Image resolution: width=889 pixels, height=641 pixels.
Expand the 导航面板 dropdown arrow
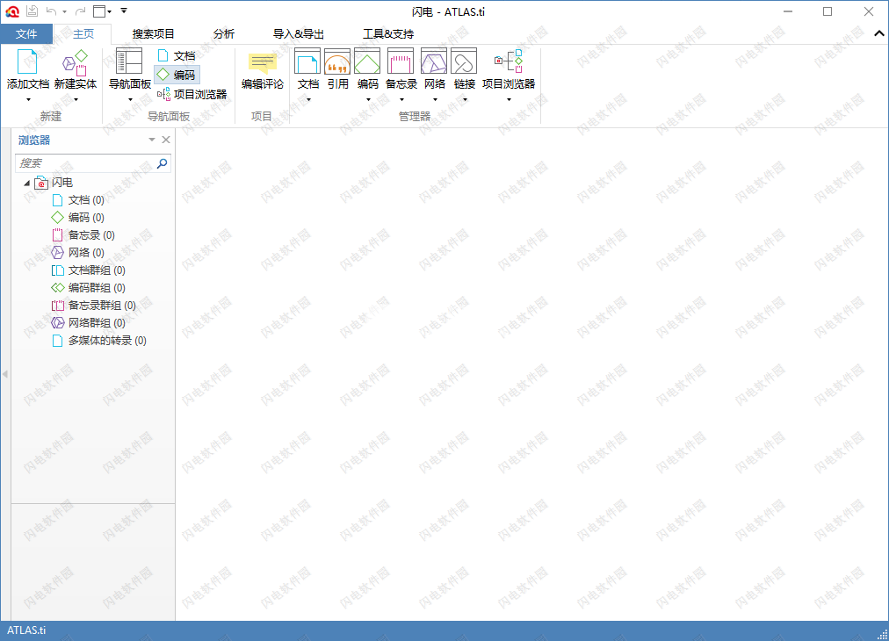click(130, 100)
